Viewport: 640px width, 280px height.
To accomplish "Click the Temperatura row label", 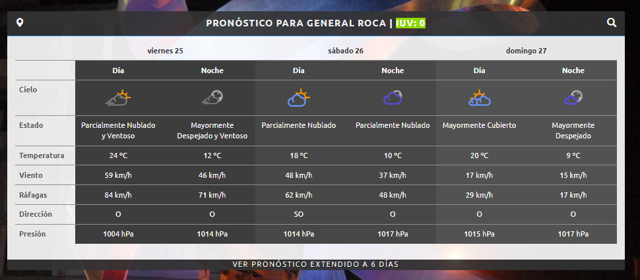I will pyautogui.click(x=42, y=155).
